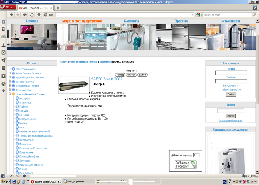This screenshot has width=259, height=185.
Task: Open Акции и спец предложения
Action: [x=82, y=21]
